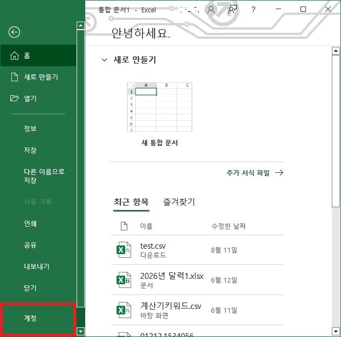Open 추가 서식 파일 link
Screen dimensions: 341x337
coord(255,173)
